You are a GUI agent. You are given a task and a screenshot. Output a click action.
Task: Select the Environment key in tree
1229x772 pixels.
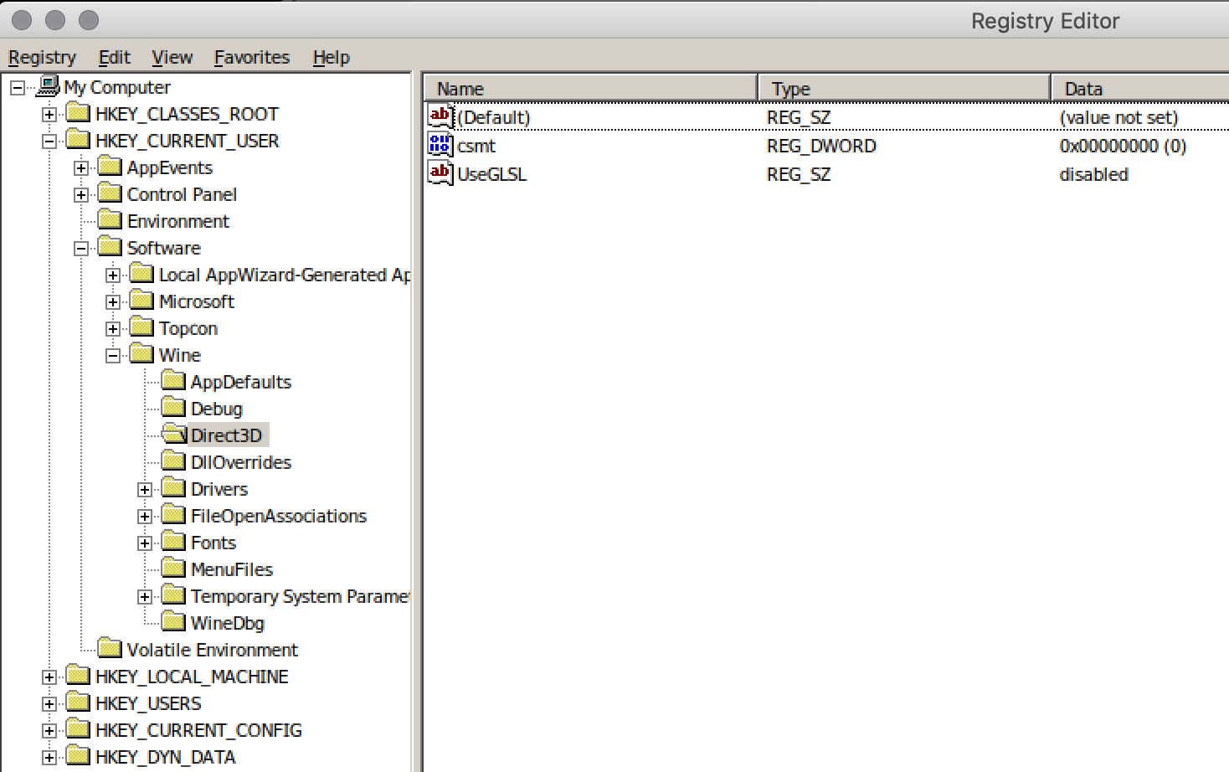pos(177,221)
